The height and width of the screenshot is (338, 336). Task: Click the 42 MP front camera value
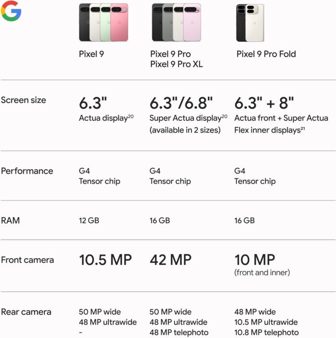click(170, 260)
